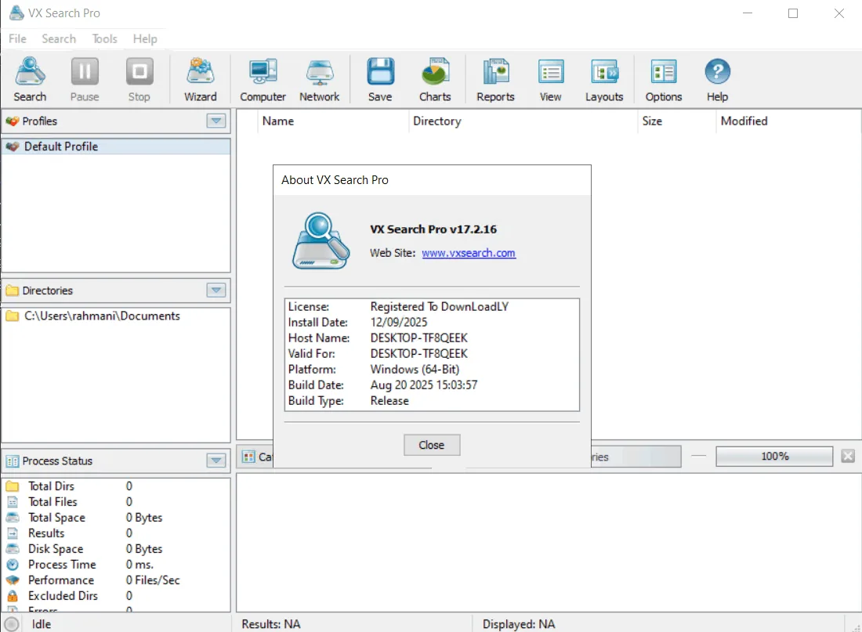The width and height of the screenshot is (862, 632).
Task: Click the Displayed: NA status bar entry
Action: (519, 624)
